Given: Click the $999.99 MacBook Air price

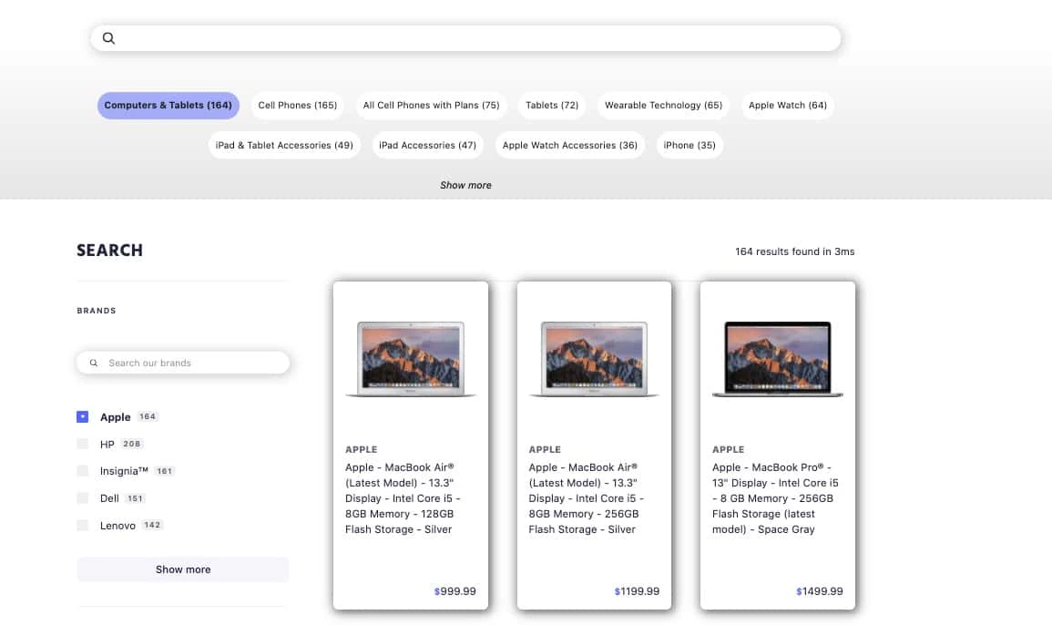Looking at the screenshot, I should coord(455,590).
